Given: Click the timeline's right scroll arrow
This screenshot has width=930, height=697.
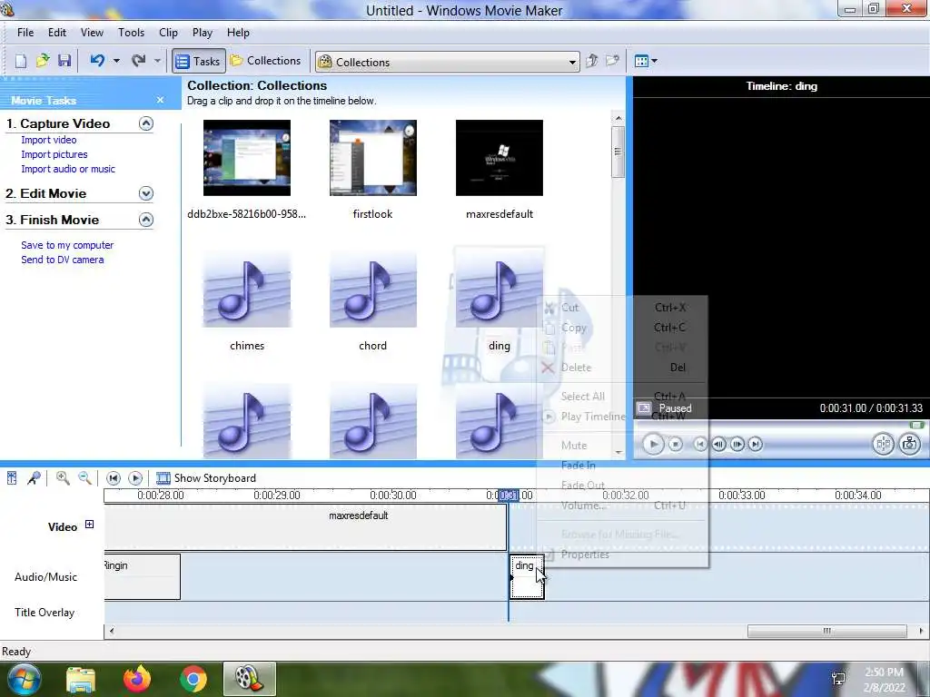Looking at the screenshot, I should (x=921, y=631).
